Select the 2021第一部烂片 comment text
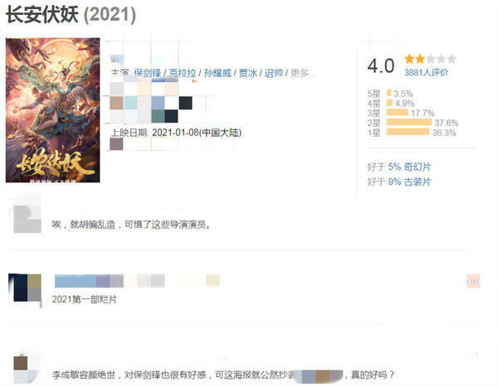This screenshot has width=498, height=387. coord(85,299)
